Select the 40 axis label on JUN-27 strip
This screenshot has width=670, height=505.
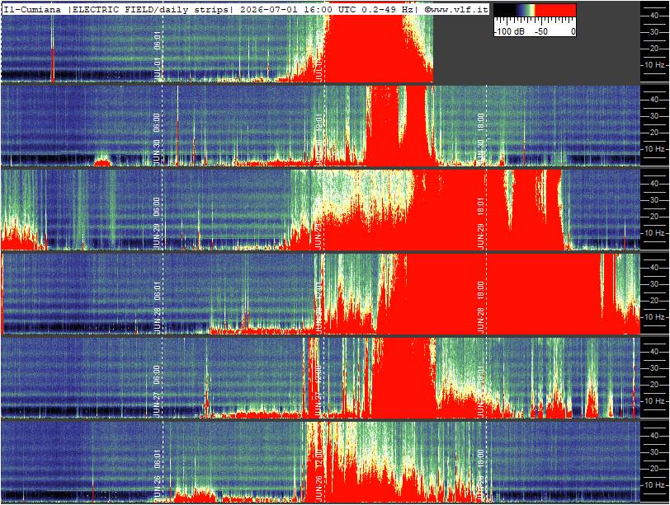[654, 352]
